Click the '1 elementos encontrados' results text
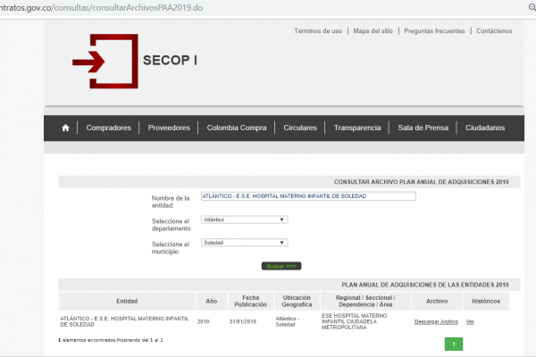 [111, 340]
